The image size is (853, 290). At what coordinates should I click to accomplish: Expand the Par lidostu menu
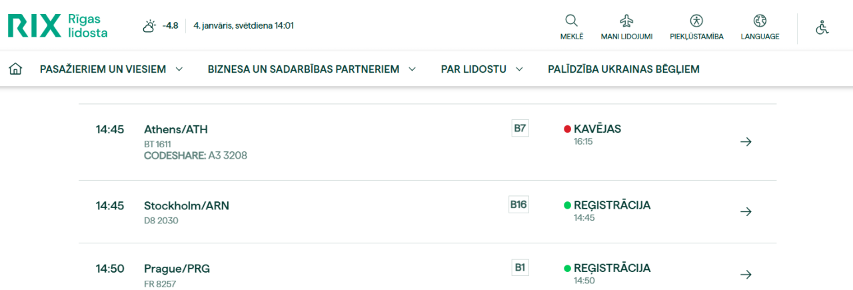click(481, 69)
